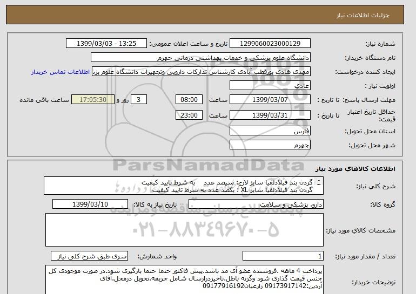Viewport: 416px width, 294px height.
Task: Click the مشخصات کالای مورد نیاز label
Action: (x=361, y=230)
